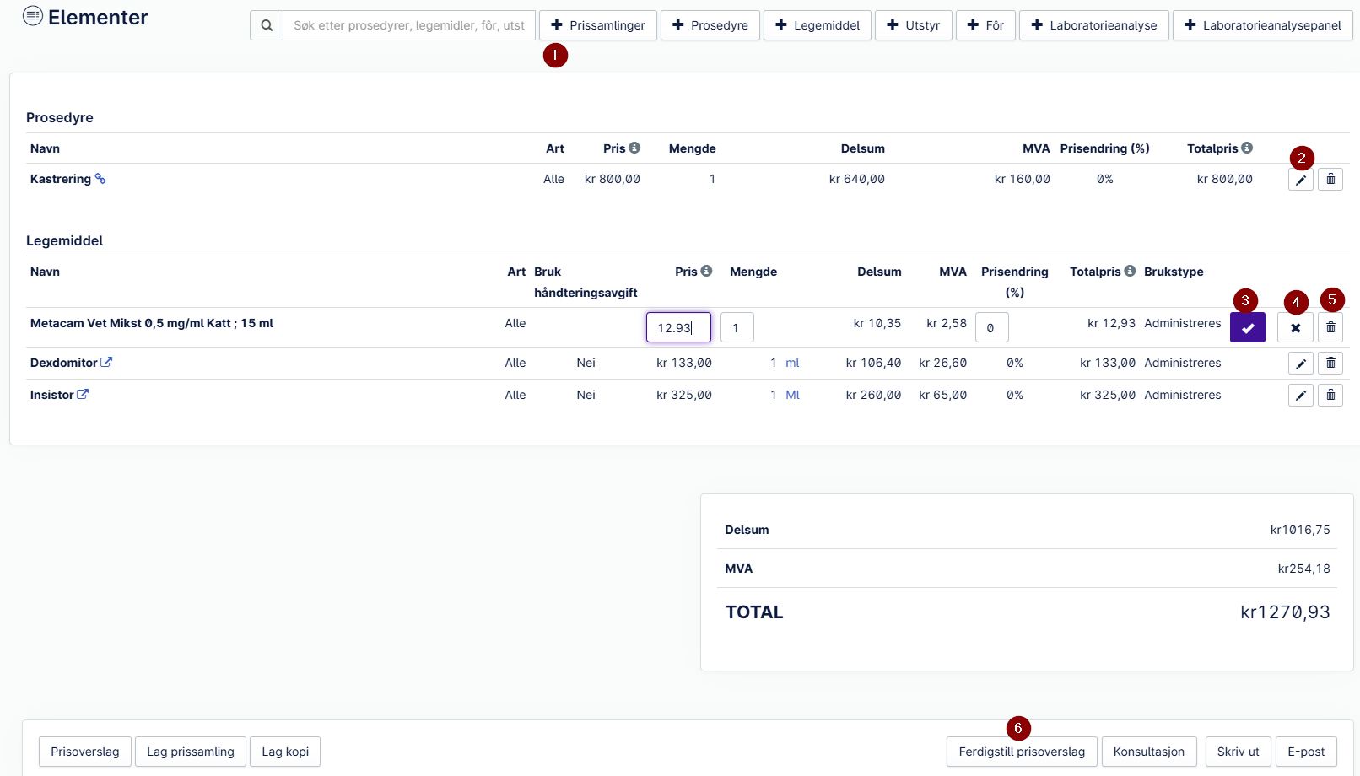Screen dimensions: 1360x776
Task: Click Dexdomitor MVA kr 26,60
Action: pos(942,363)
